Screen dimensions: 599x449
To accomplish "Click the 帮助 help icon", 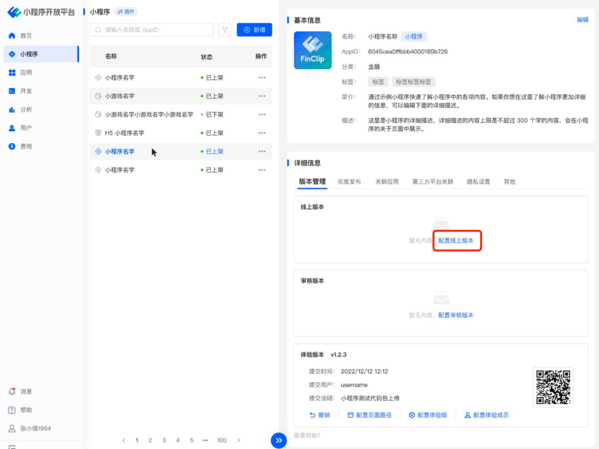I will click(12, 410).
